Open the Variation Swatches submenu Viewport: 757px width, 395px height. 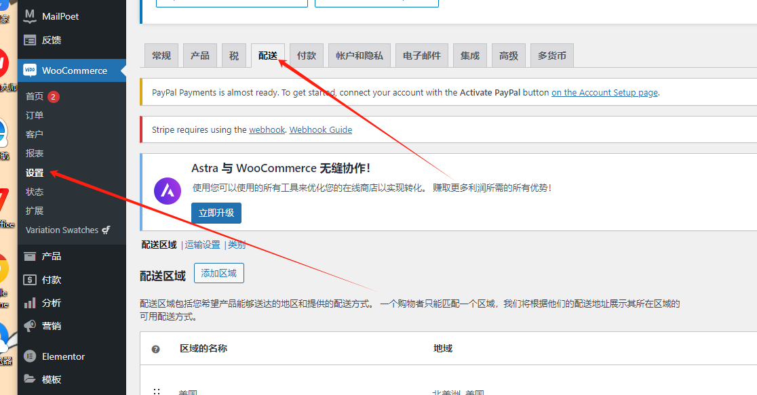tap(68, 230)
